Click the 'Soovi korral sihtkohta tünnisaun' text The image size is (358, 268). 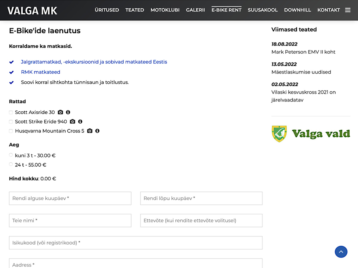(x=75, y=82)
